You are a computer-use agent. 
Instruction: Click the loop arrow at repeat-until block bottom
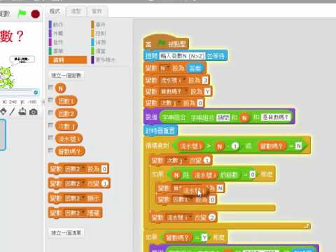click(307, 225)
